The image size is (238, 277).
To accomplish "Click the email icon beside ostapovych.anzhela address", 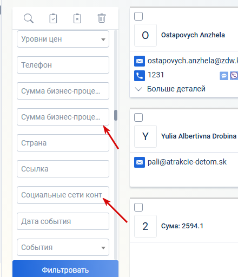I will pos(140,61).
